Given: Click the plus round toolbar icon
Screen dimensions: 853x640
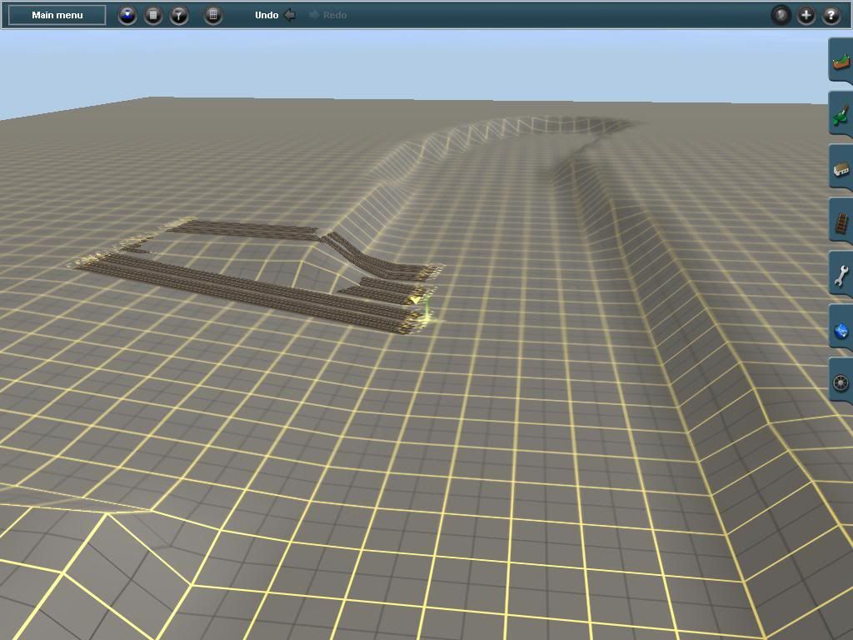Looking at the screenshot, I should click(x=806, y=15).
